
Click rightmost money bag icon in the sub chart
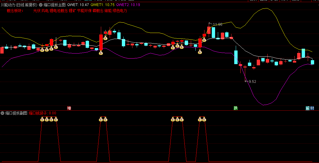[204, 119]
